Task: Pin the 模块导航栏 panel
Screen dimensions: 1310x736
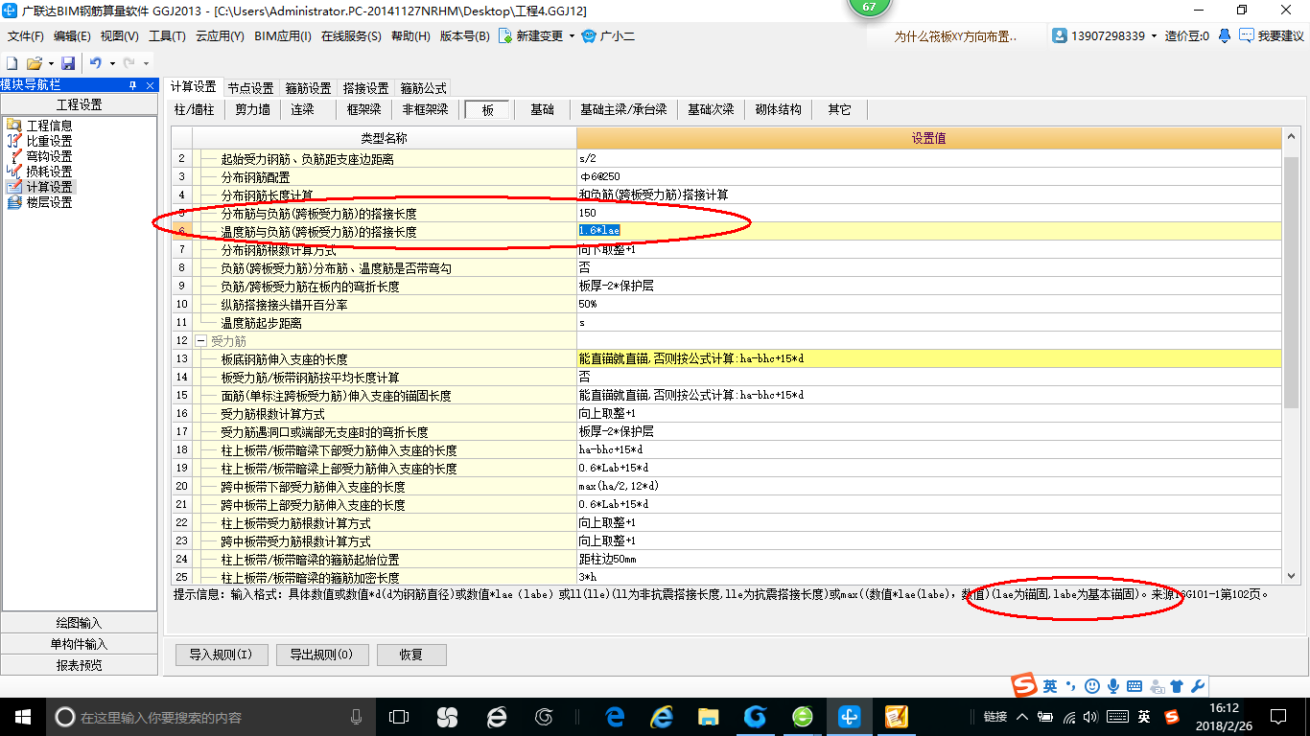Action: [132, 84]
